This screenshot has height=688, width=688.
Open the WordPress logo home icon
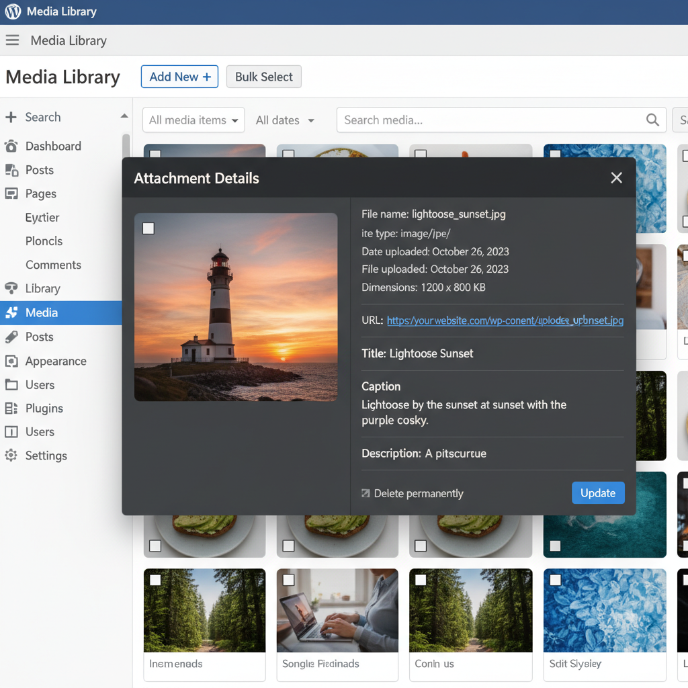coord(11,11)
